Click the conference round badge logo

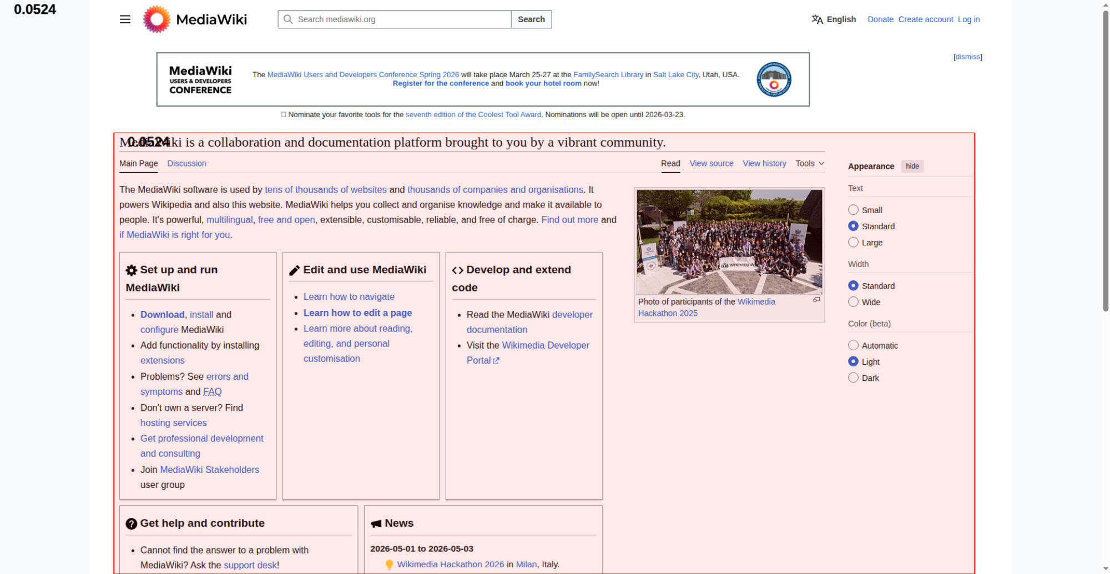(x=774, y=79)
